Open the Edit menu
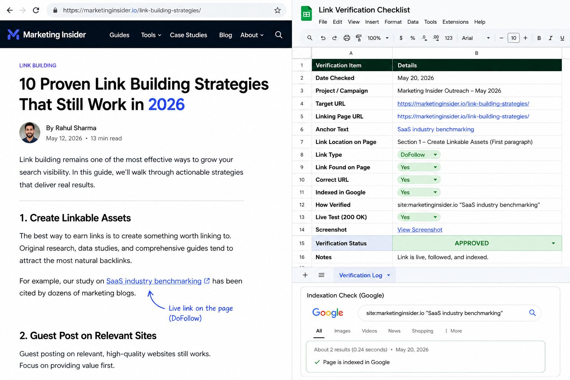 click(x=337, y=22)
